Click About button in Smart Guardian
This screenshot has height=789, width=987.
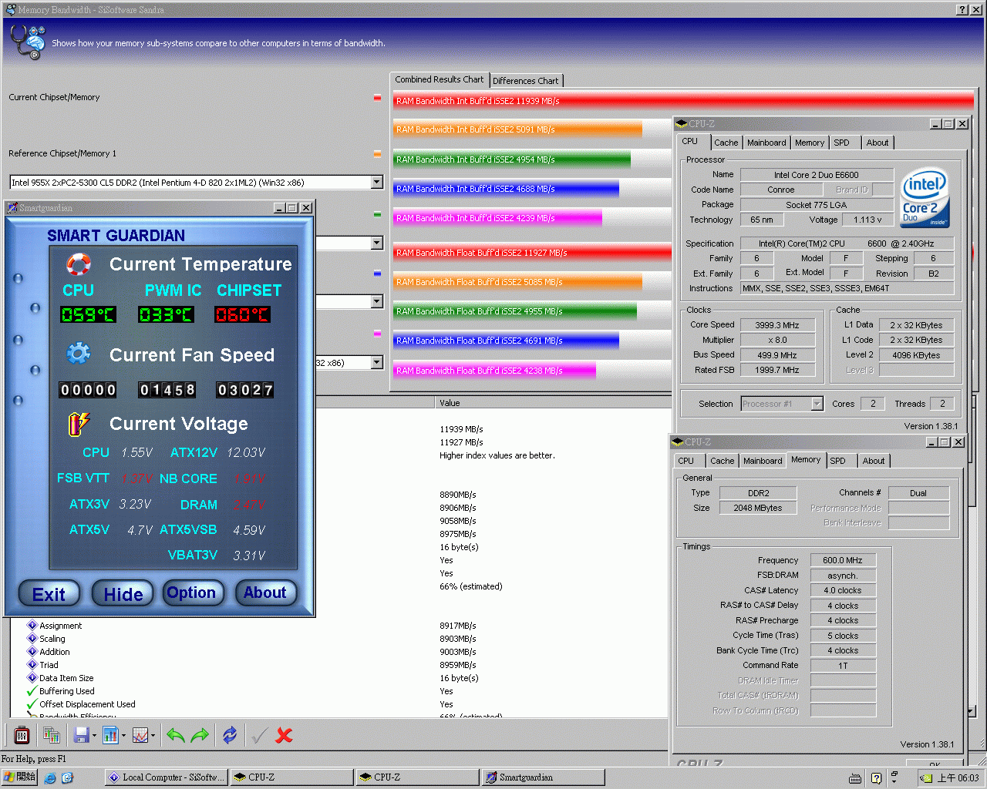(x=265, y=593)
